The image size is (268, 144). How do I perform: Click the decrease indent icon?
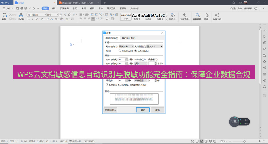92,15
